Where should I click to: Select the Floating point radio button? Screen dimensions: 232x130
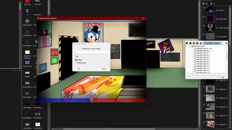[76, 63]
